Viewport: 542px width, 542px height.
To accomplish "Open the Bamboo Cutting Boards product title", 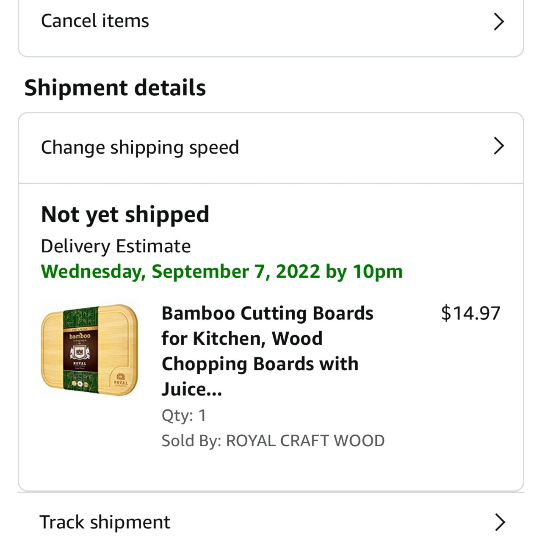I will [x=267, y=339].
